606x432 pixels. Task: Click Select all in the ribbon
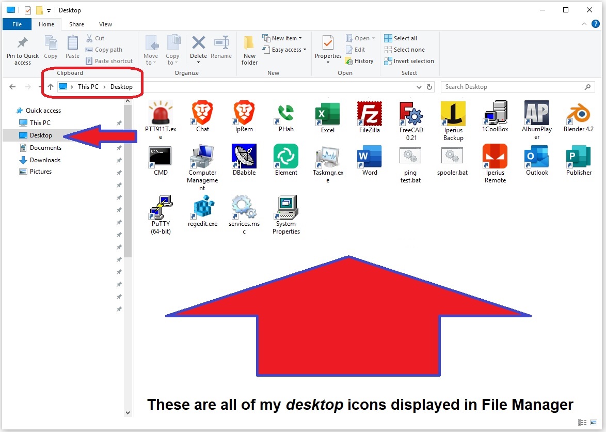[x=401, y=38]
